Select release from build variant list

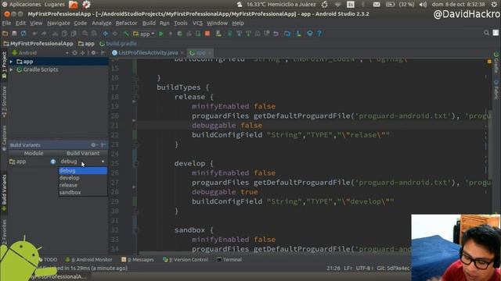(x=68, y=185)
